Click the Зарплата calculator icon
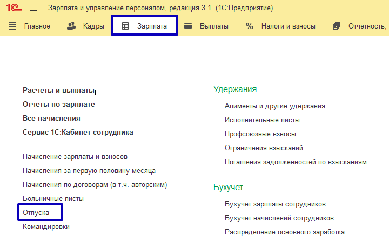 pos(125,26)
